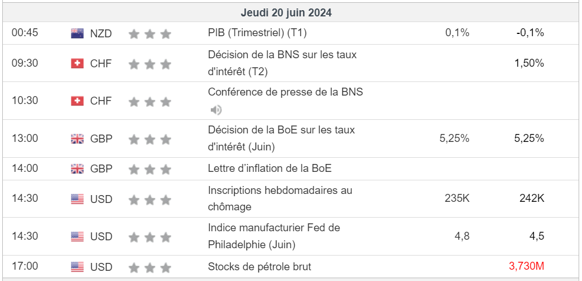Click the New Zealand flag beside NZD
582x281 pixels.
(77, 33)
